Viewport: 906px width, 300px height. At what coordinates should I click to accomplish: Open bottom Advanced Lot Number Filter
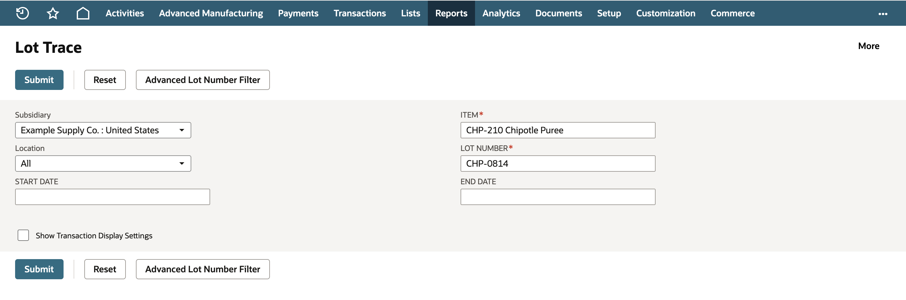(203, 269)
